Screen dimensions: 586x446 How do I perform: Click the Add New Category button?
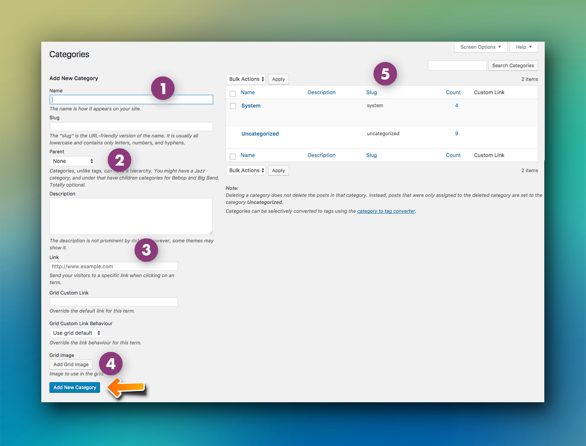(75, 387)
